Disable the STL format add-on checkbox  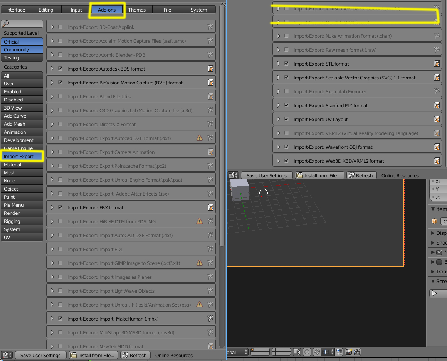pyautogui.click(x=286, y=64)
